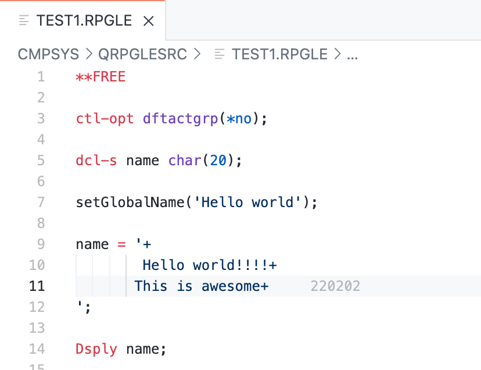Click char(20) in the name declaration
481x370 pixels.
202,160
